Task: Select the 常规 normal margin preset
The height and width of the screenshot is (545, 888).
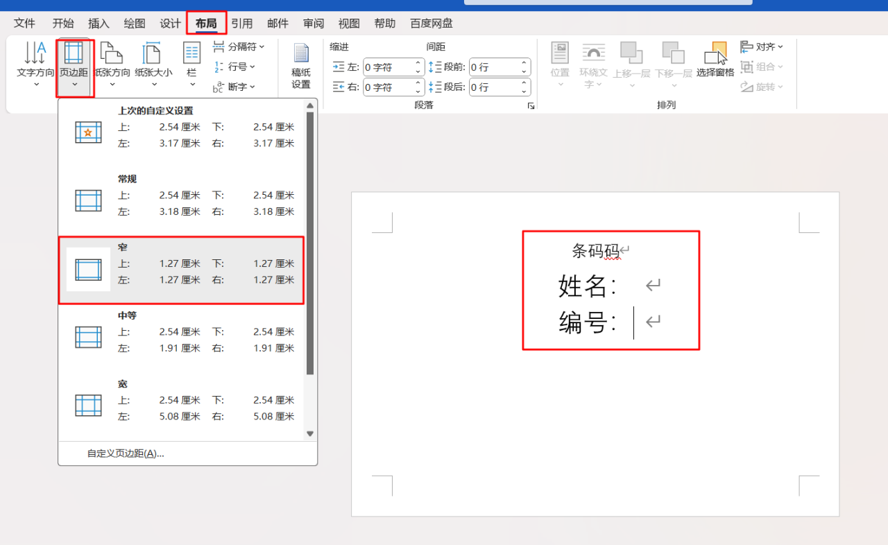Action: pos(182,200)
